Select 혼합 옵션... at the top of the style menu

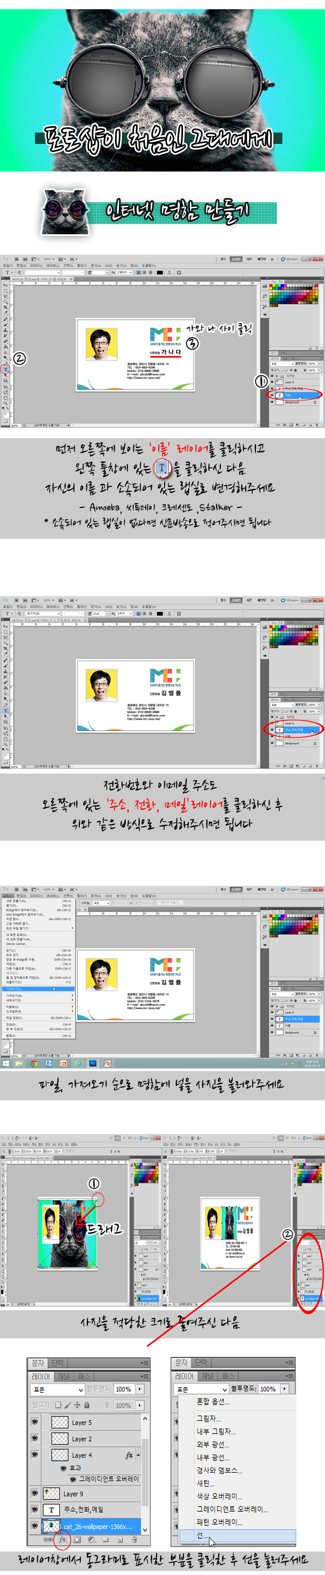211,1401
